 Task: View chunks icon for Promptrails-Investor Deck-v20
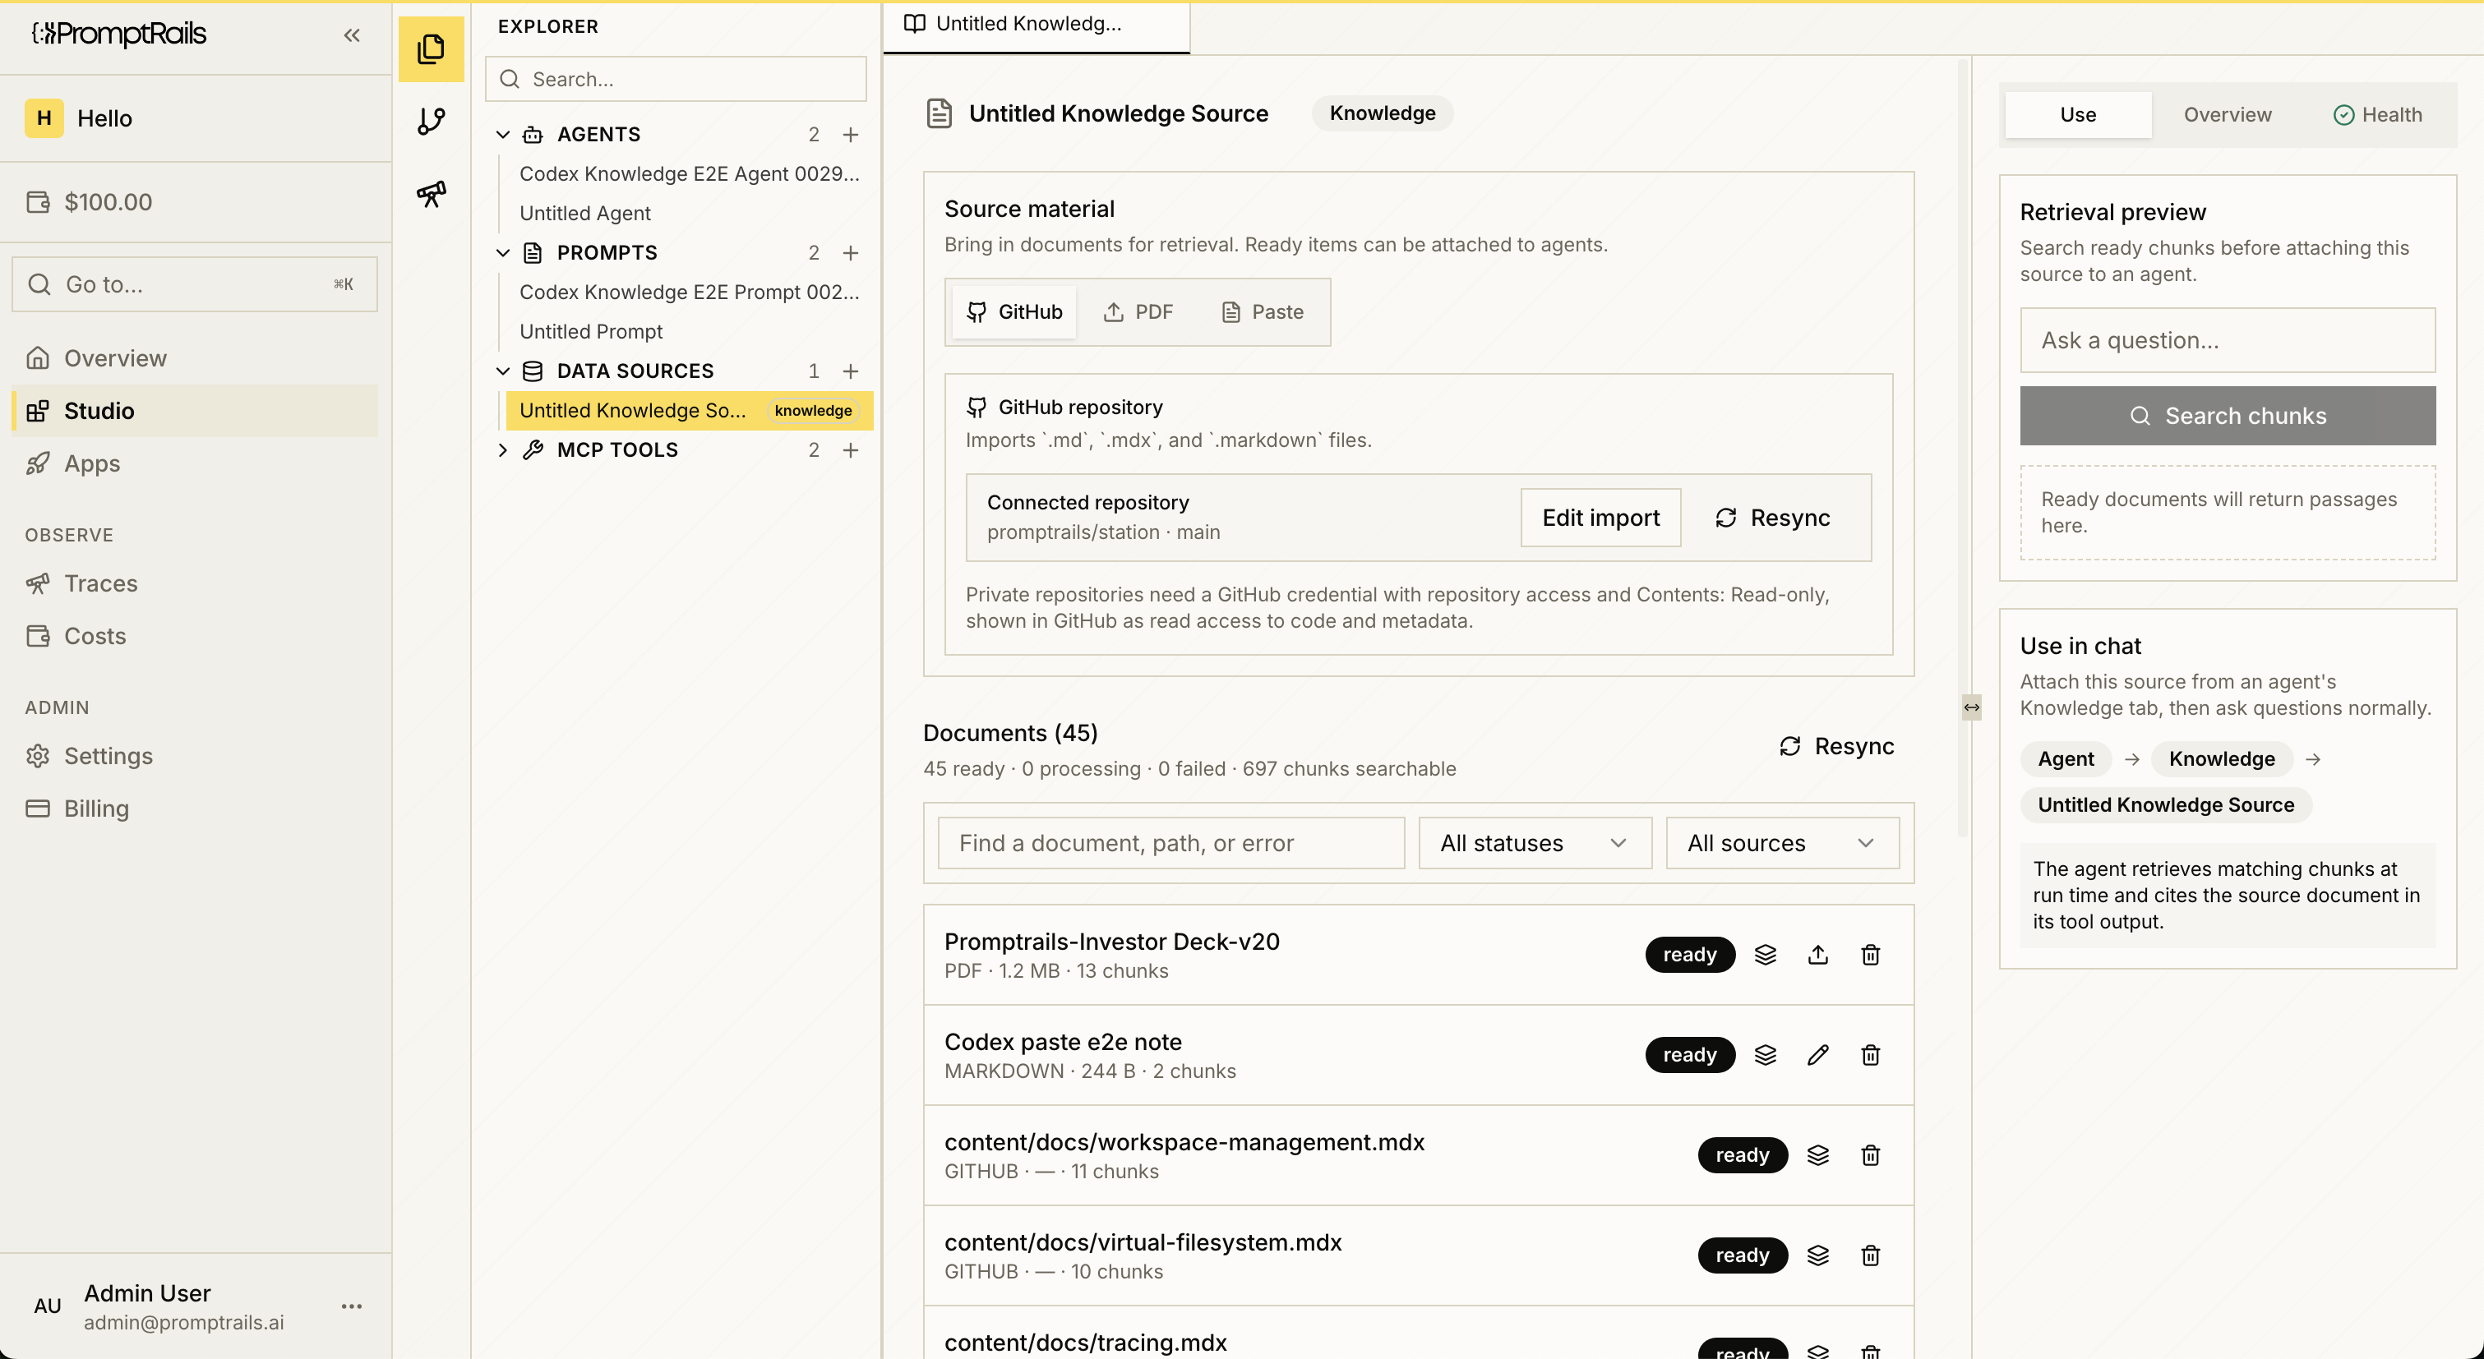[x=1765, y=954]
